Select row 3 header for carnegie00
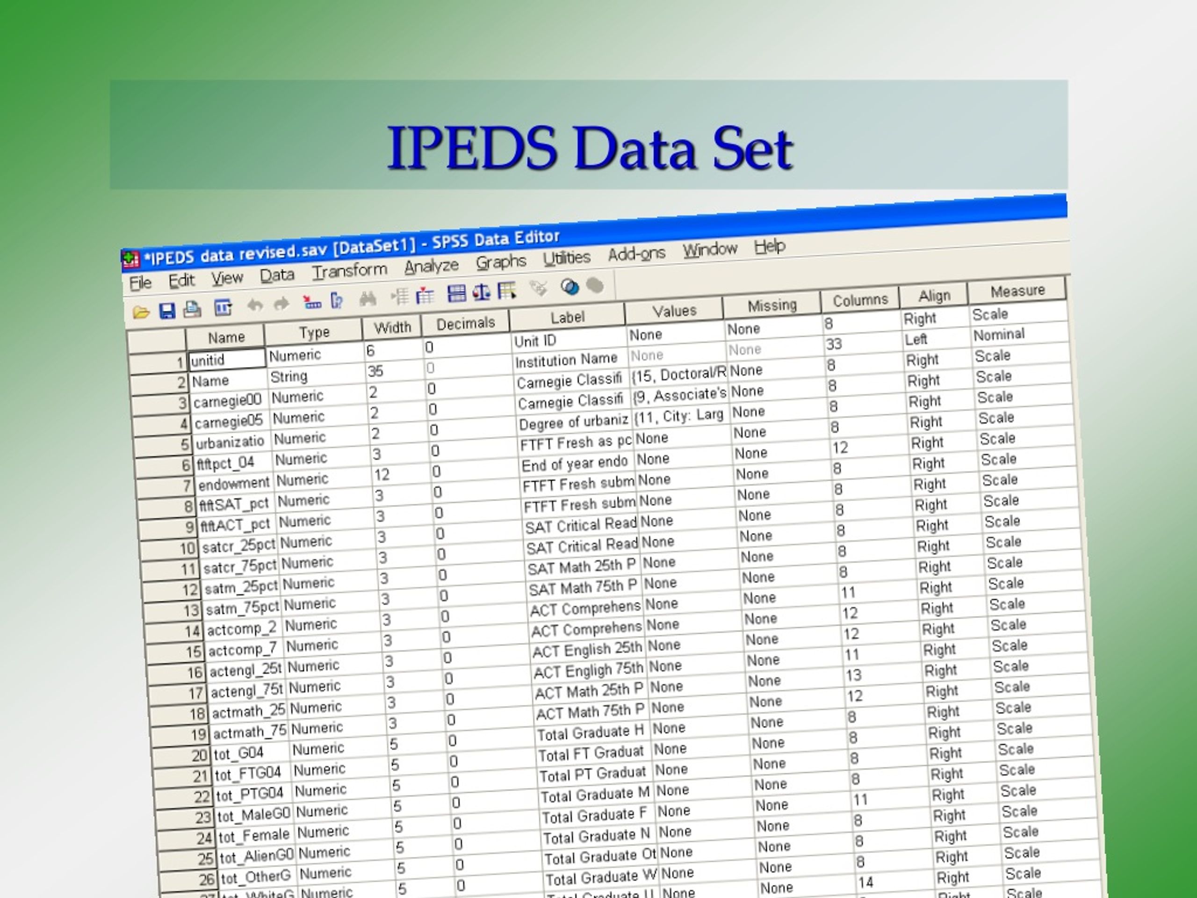 point(160,405)
